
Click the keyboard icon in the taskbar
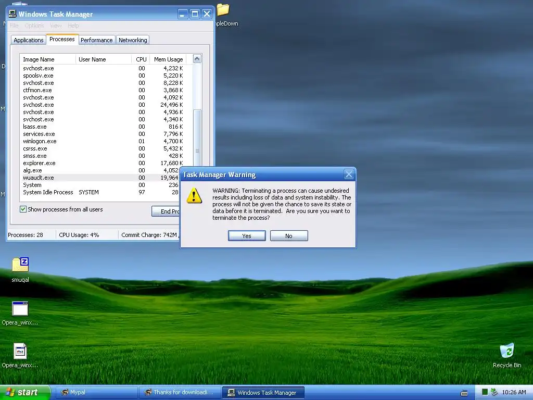[x=464, y=393]
